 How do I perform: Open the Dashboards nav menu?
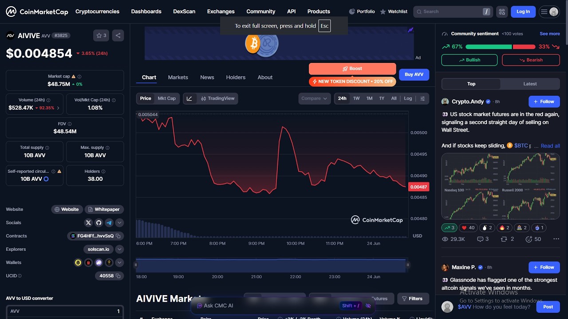click(x=146, y=12)
